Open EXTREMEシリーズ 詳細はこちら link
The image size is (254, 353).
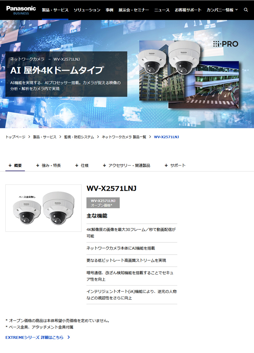point(35,337)
